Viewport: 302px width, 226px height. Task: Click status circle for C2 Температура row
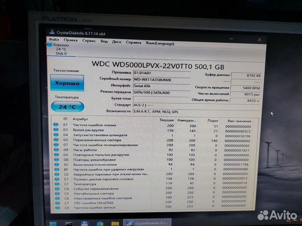pos(57,184)
